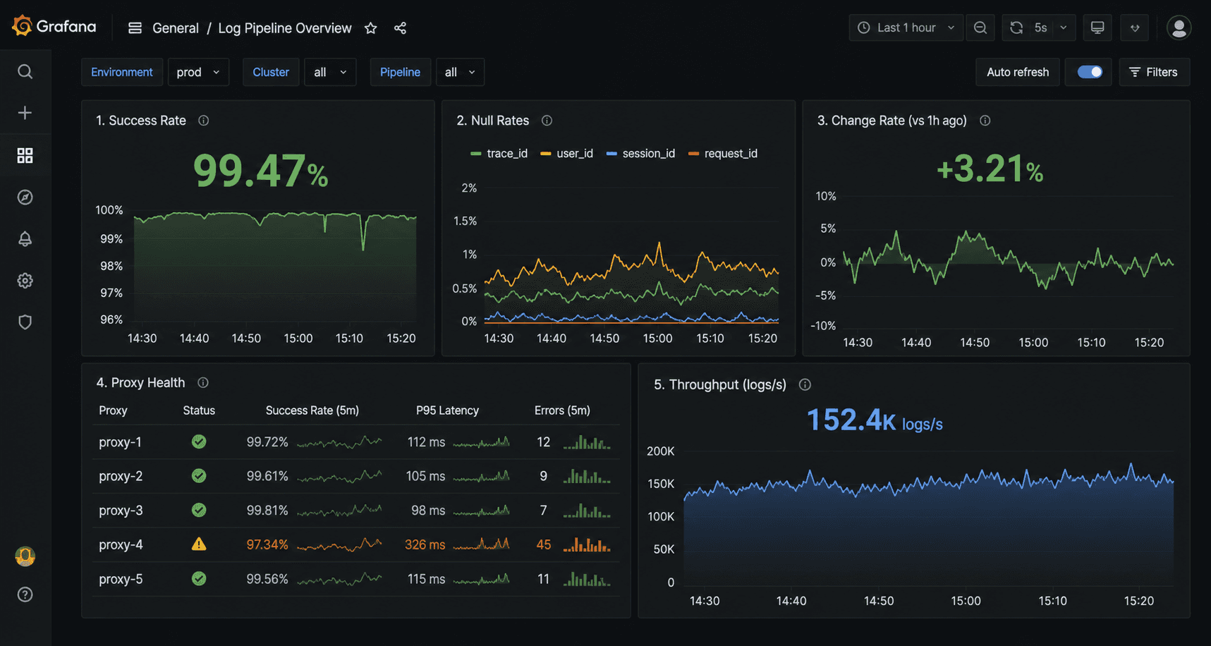The image size is (1211, 646).
Task: Show info for Proxy Health panel
Action: pos(203,382)
